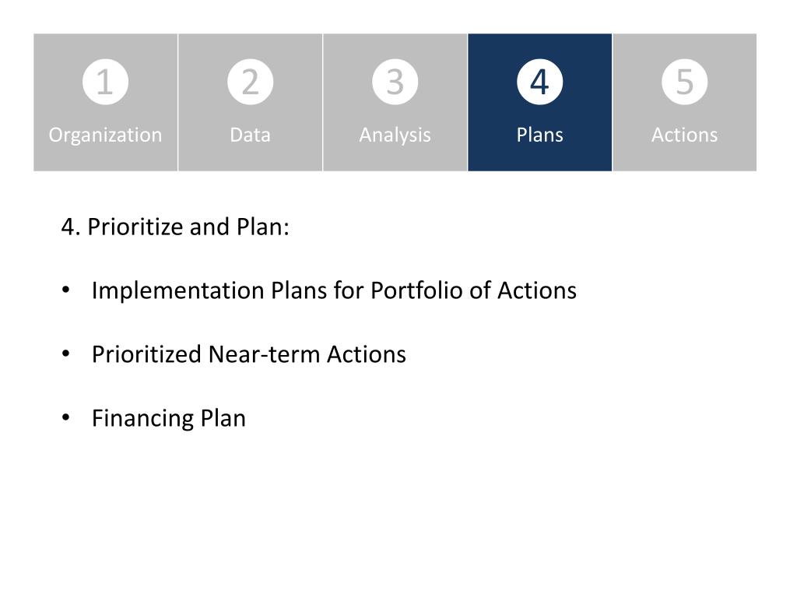Click the bullet before Implementation Plans
This screenshot has height=598, width=797.
click(65, 290)
